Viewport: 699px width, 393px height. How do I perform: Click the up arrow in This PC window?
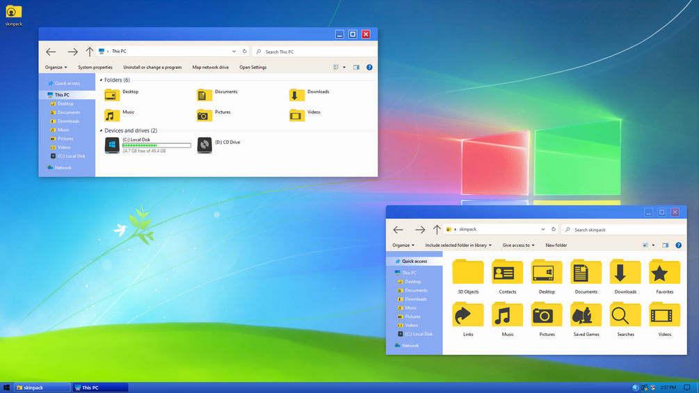pos(89,51)
